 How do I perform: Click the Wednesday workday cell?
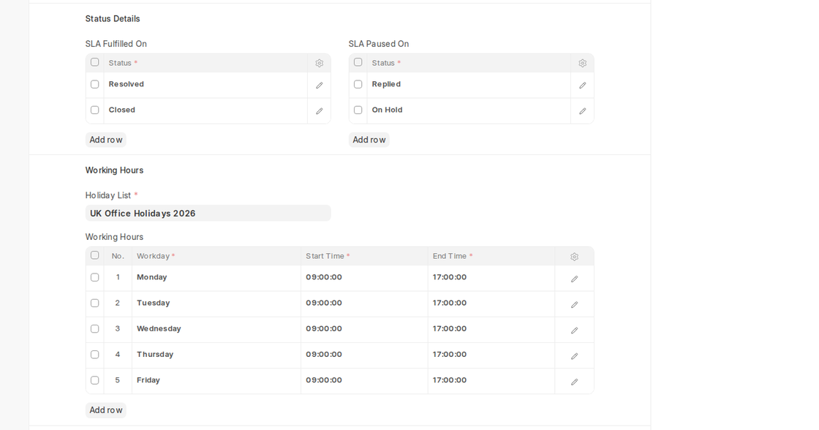click(x=216, y=328)
